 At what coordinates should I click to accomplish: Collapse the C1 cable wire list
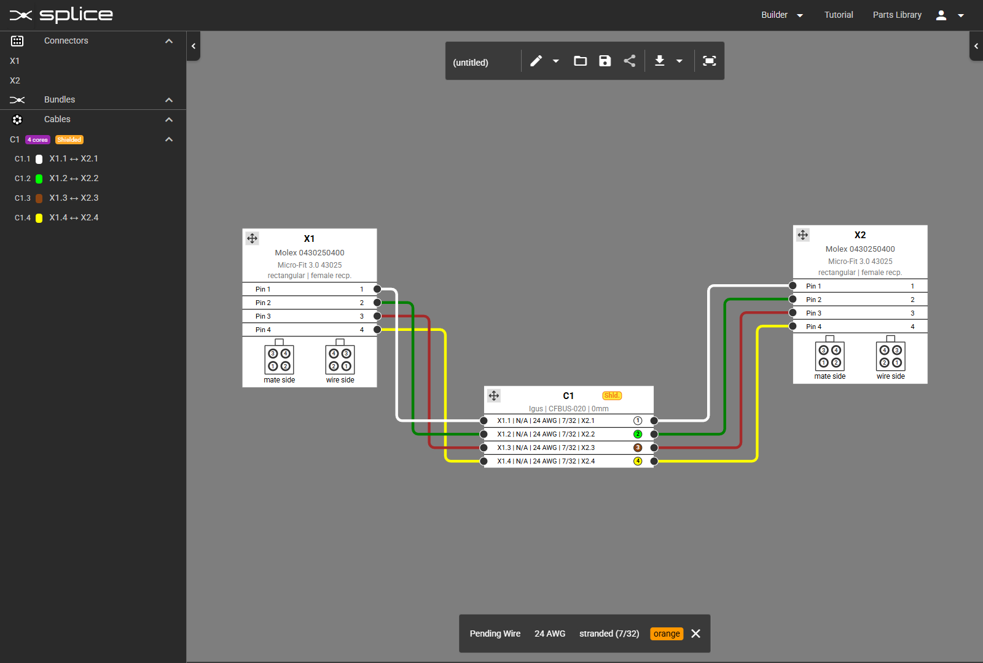[169, 140]
